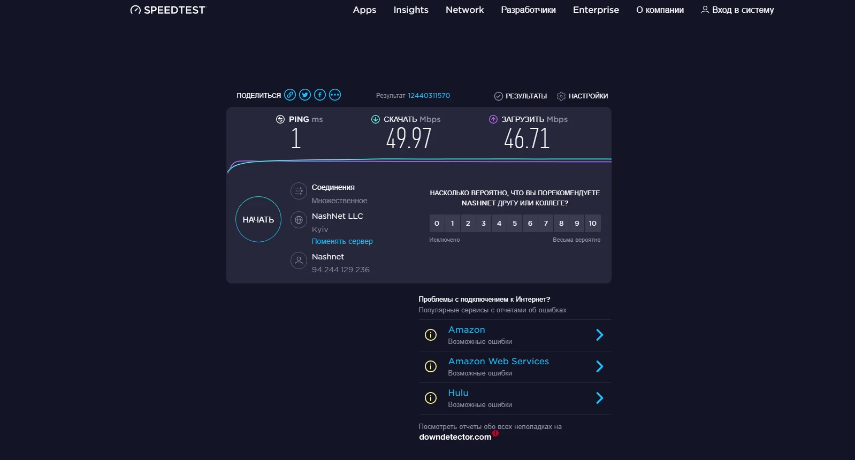The image size is (855, 460).
Task: Click the Amazon Web Services info icon
Action: [x=431, y=366]
